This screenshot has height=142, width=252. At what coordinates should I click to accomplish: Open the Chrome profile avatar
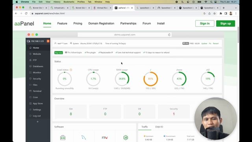point(231,13)
